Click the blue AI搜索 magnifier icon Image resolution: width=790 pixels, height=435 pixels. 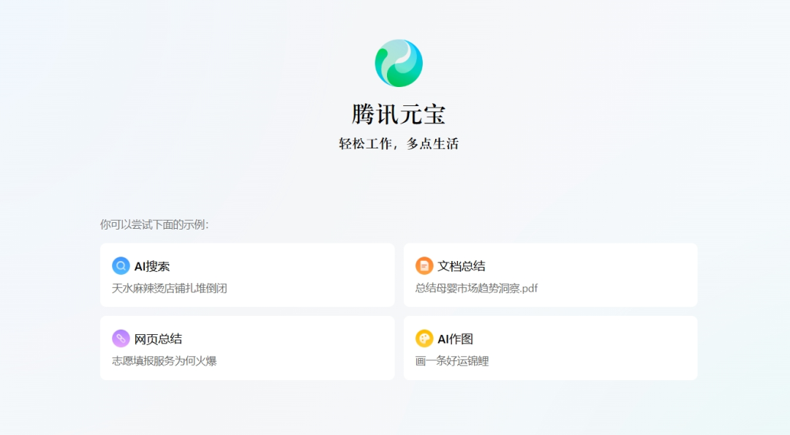pyautogui.click(x=120, y=265)
